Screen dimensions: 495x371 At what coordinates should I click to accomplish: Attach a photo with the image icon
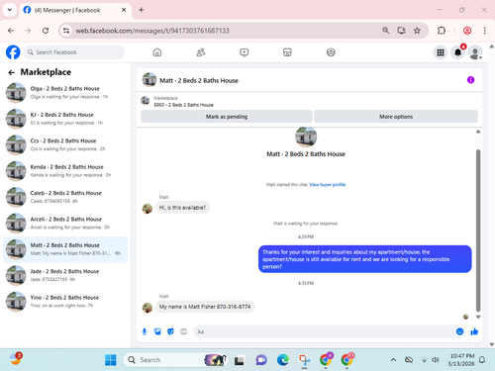pos(157,331)
